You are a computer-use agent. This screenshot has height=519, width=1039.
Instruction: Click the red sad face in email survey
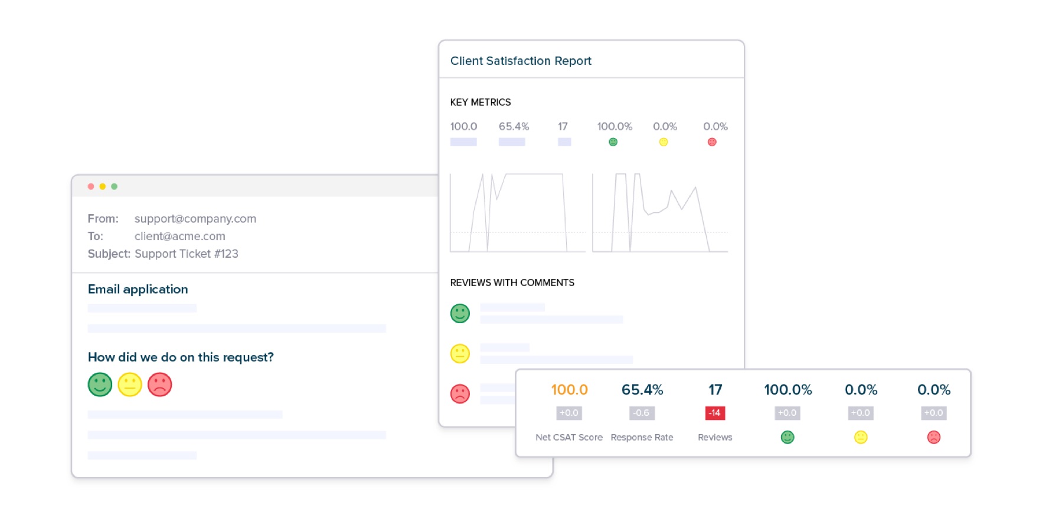[x=159, y=385]
